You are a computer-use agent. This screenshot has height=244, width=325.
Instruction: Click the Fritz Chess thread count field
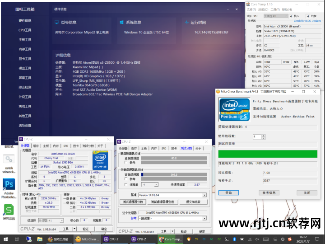pyautogui.click(x=257, y=137)
